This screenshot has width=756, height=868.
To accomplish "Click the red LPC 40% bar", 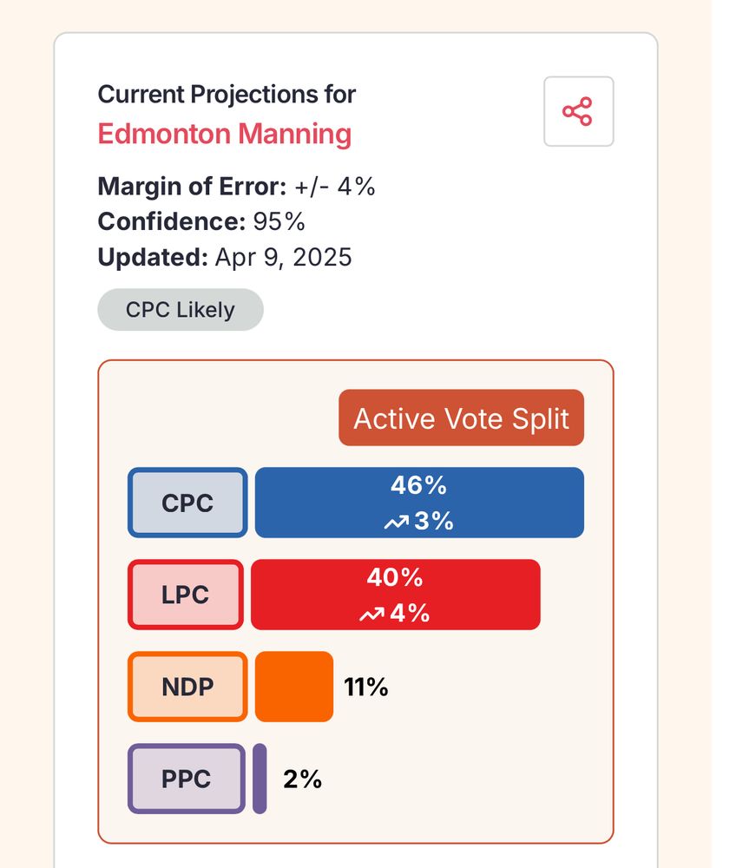I will pos(396,595).
